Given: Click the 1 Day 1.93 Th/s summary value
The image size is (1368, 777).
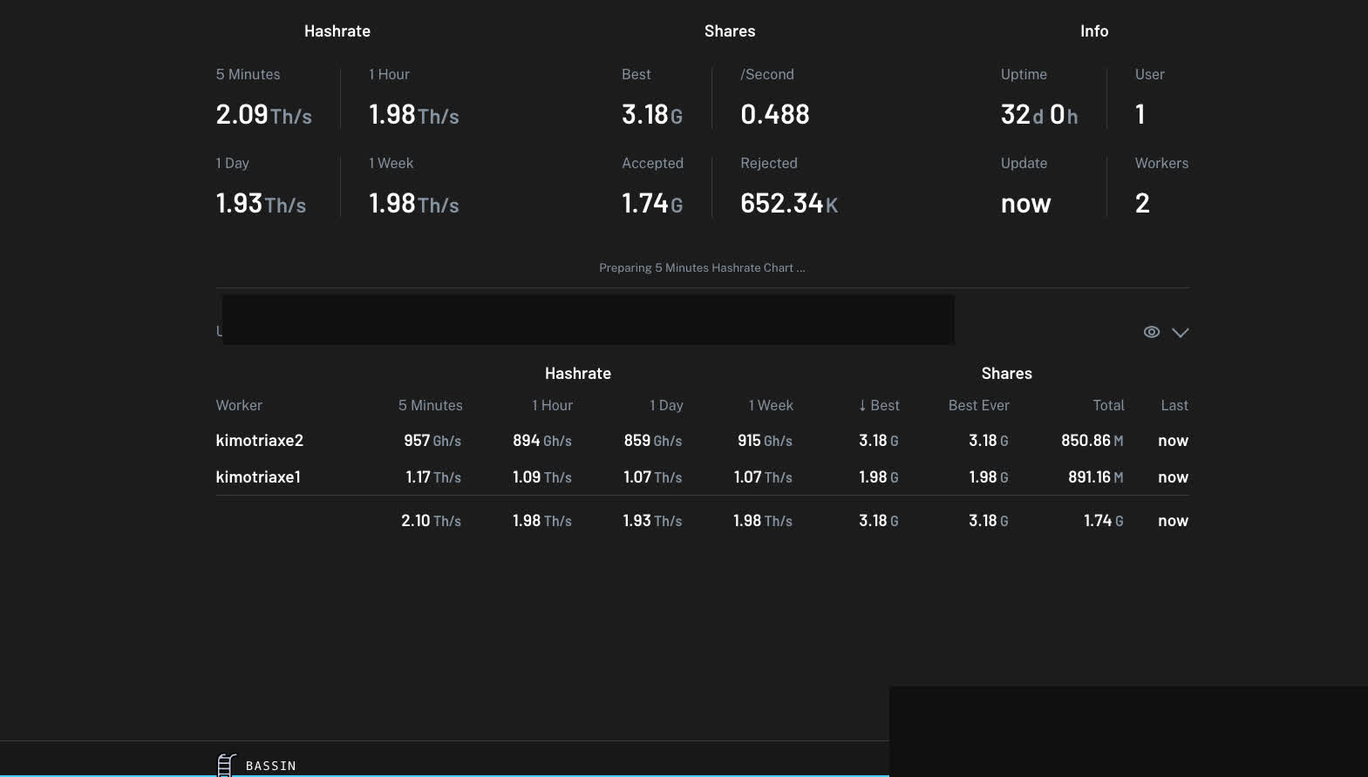Looking at the screenshot, I should 261,204.
